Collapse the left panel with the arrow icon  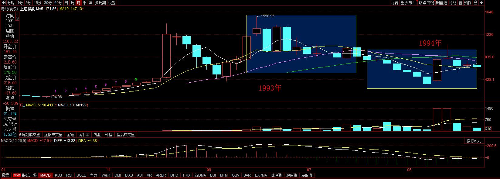tap(4, 3)
